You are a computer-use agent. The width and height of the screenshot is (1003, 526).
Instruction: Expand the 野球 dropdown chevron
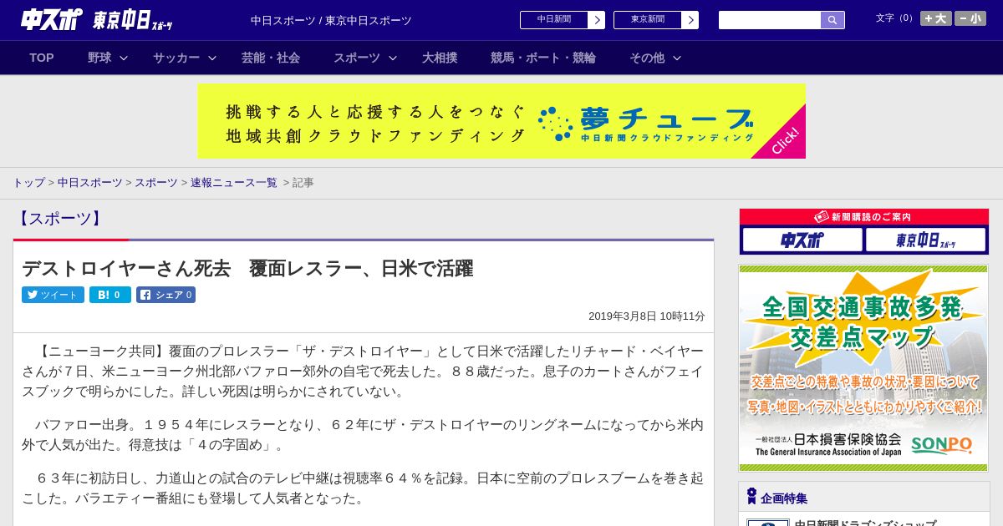pyautogui.click(x=124, y=58)
